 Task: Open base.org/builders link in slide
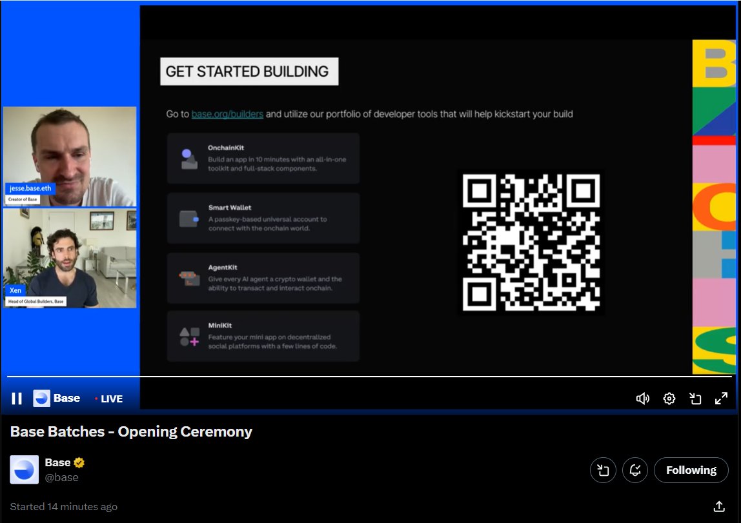point(227,114)
